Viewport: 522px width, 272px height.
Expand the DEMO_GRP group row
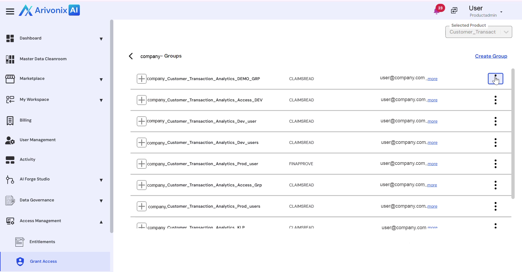tap(141, 79)
